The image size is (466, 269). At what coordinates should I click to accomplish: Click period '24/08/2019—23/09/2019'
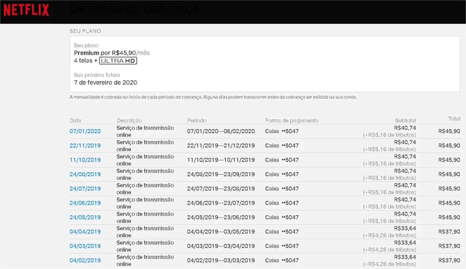(221, 174)
